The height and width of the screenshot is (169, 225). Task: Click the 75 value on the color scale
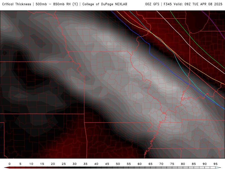pos(172,164)
